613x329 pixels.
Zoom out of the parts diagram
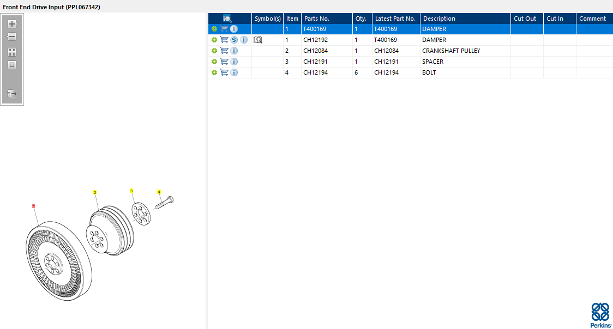pyautogui.click(x=12, y=36)
